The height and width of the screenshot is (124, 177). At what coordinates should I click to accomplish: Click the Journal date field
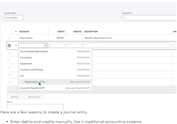coord(14,18)
